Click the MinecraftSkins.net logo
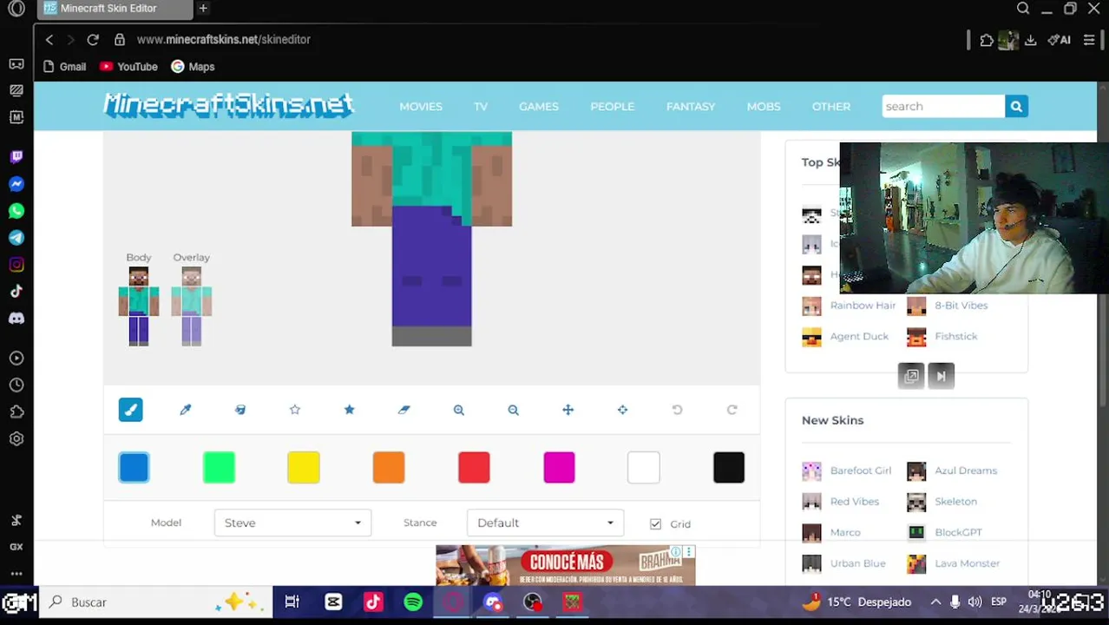 (x=228, y=105)
